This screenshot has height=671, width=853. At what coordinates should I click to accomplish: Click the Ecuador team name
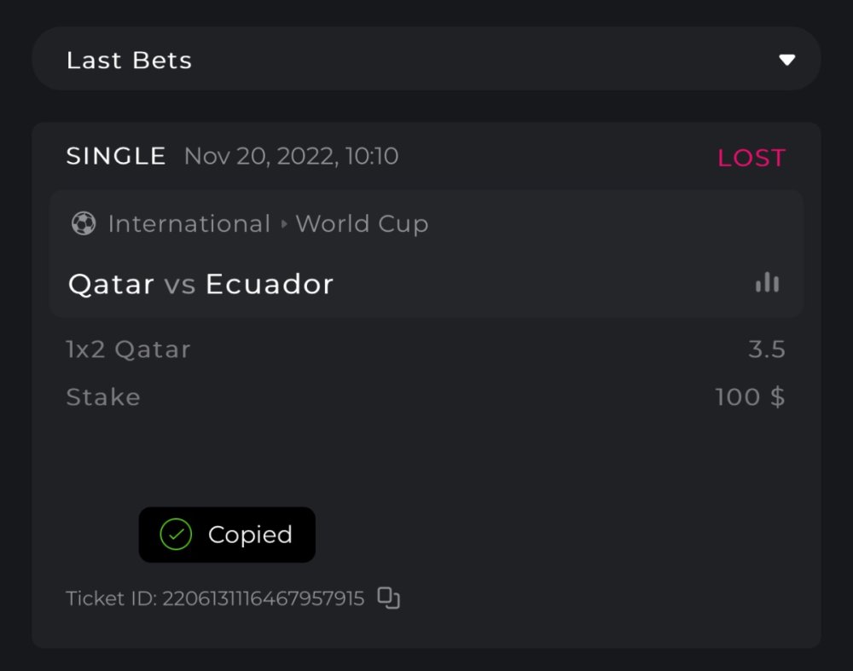pos(269,284)
